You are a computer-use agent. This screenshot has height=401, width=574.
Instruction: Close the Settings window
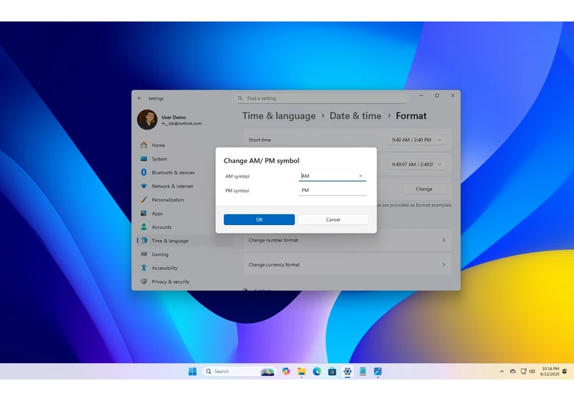coord(453,95)
